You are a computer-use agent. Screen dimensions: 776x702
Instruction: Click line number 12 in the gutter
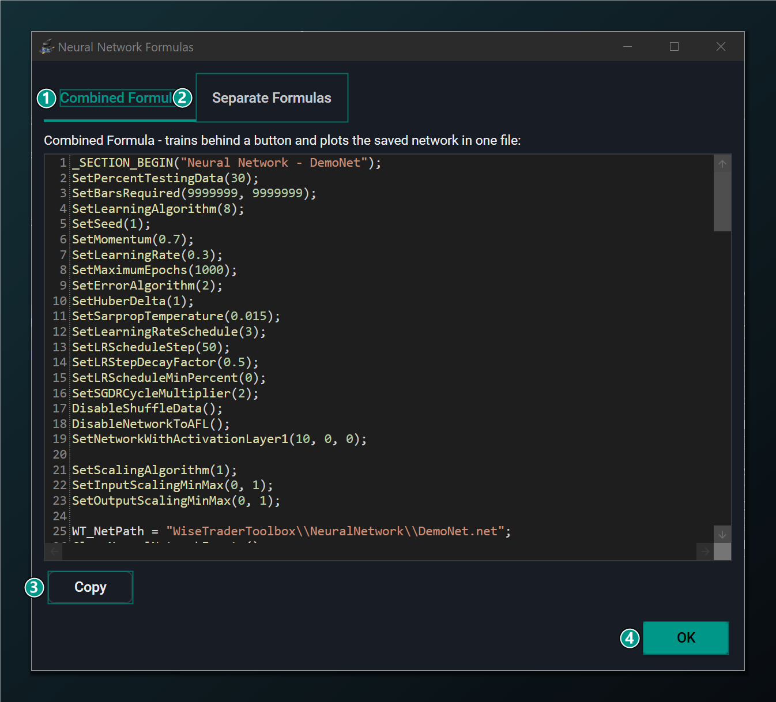(60, 332)
